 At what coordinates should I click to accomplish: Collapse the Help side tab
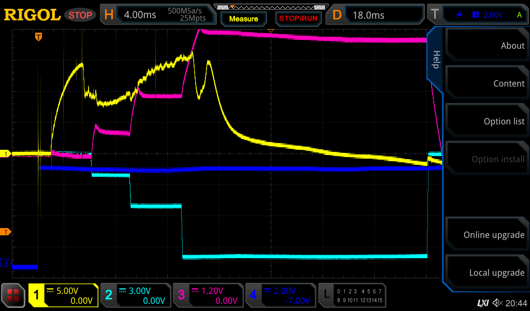(435, 60)
